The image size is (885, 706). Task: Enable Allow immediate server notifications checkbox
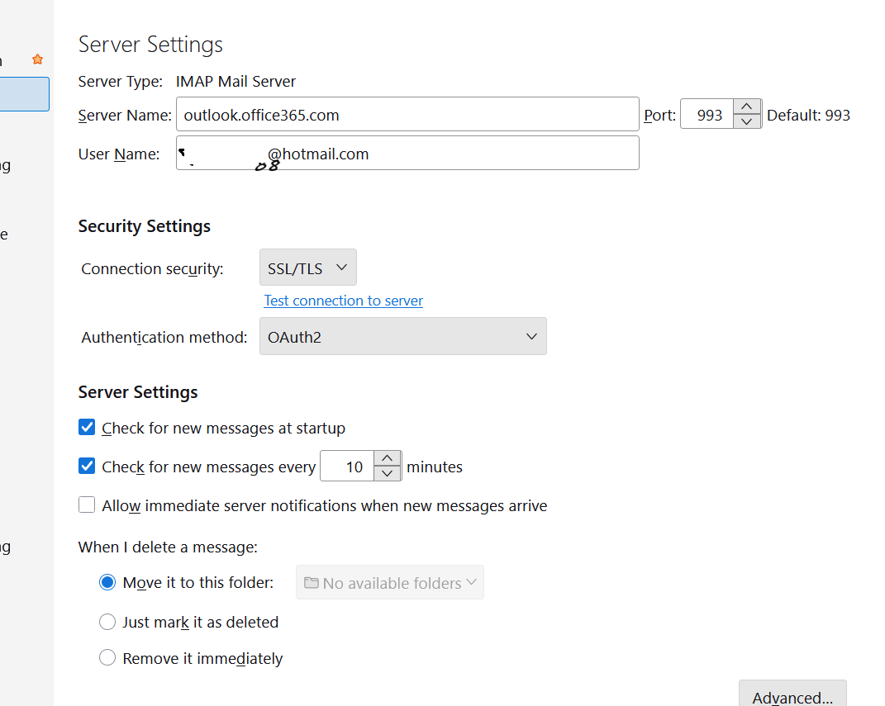point(87,505)
